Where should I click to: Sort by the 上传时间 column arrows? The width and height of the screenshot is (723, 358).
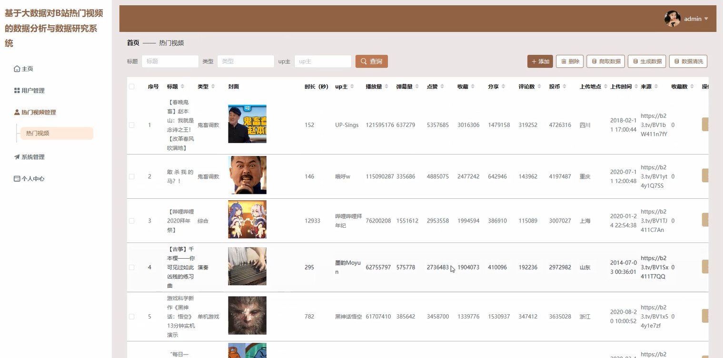(636, 87)
